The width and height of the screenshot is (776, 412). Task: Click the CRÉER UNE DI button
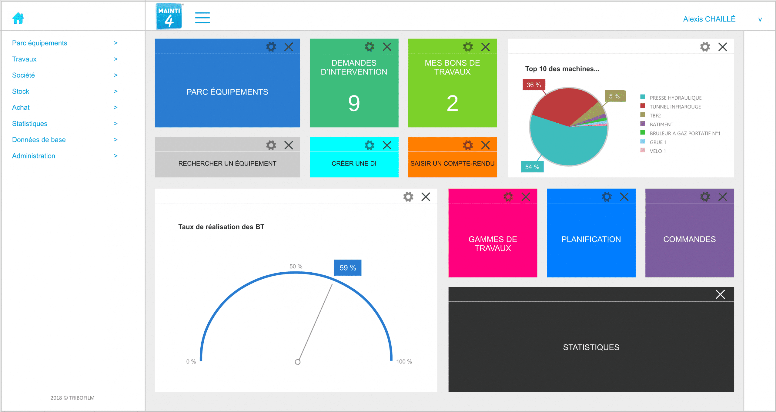[x=354, y=164]
